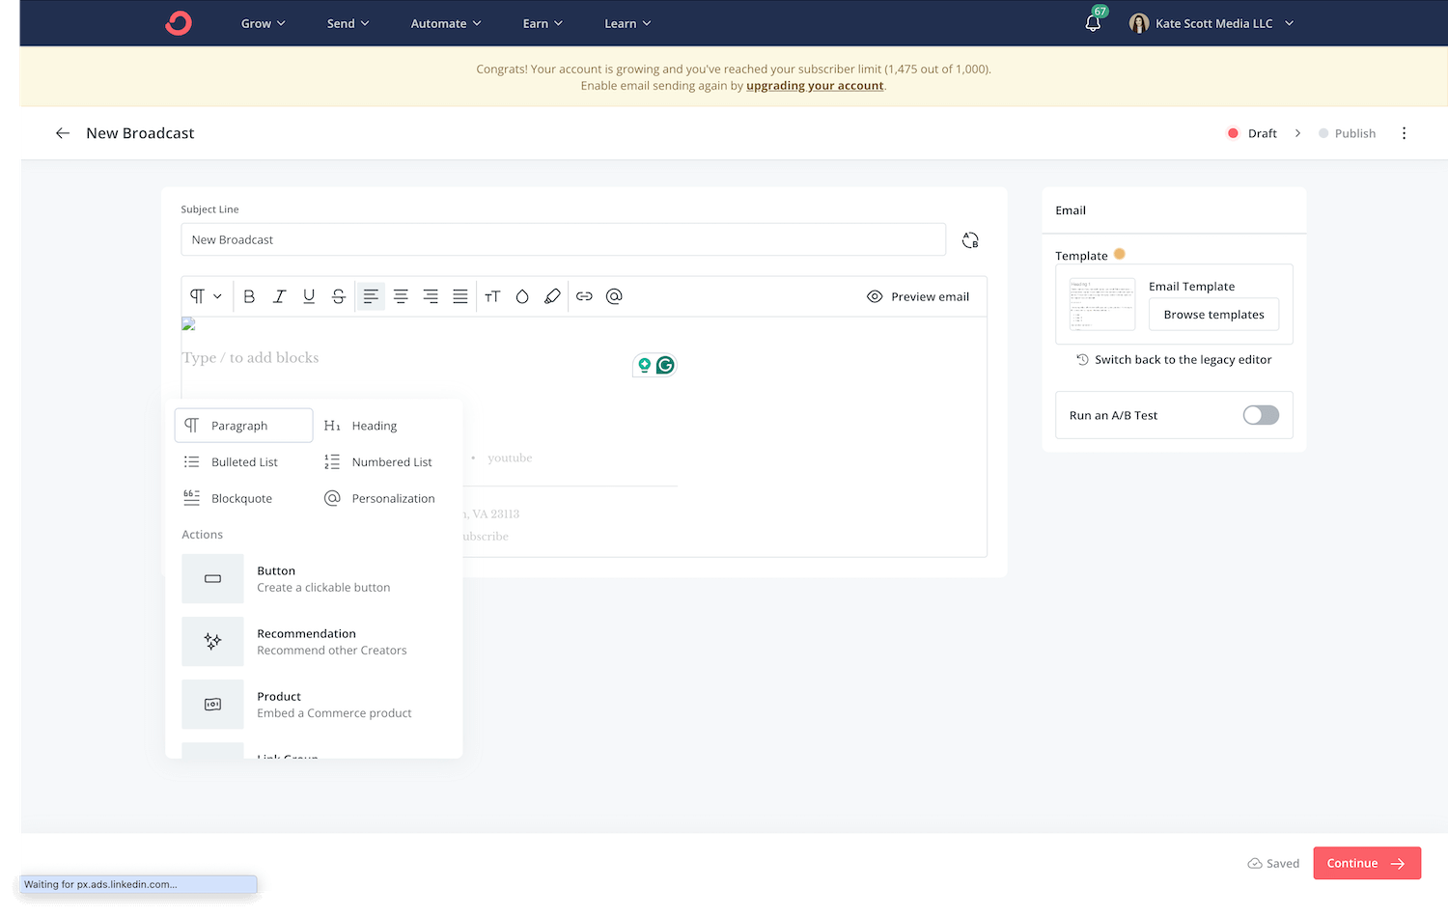Click the link insertion icon in the toolbar
The width and height of the screenshot is (1448, 916).
tap(584, 296)
